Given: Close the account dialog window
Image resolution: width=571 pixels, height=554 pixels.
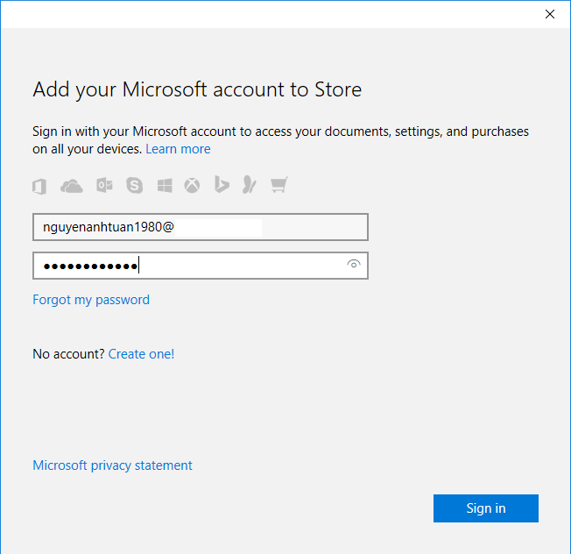Looking at the screenshot, I should coord(550,14).
